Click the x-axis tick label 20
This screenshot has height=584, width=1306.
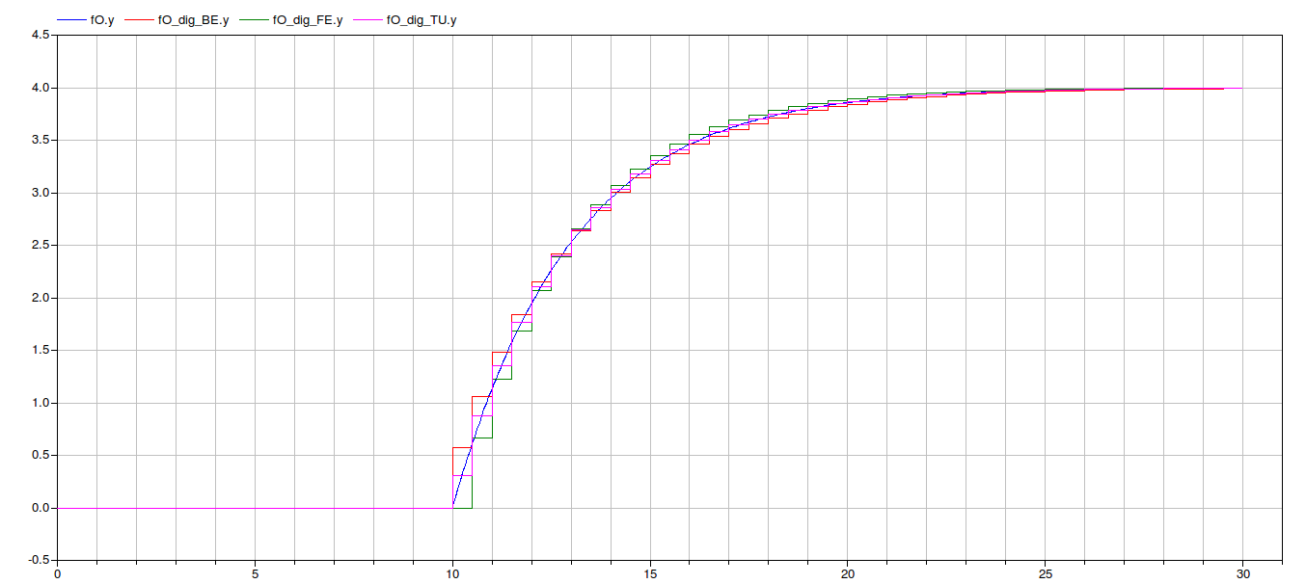click(x=847, y=574)
